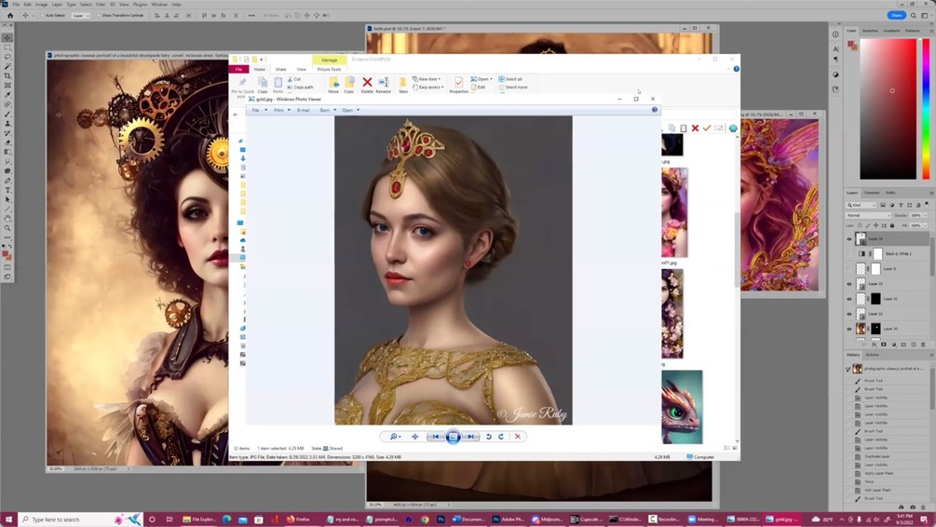
Task: Expand the Print dropdown in Photo Viewer
Action: [279, 110]
